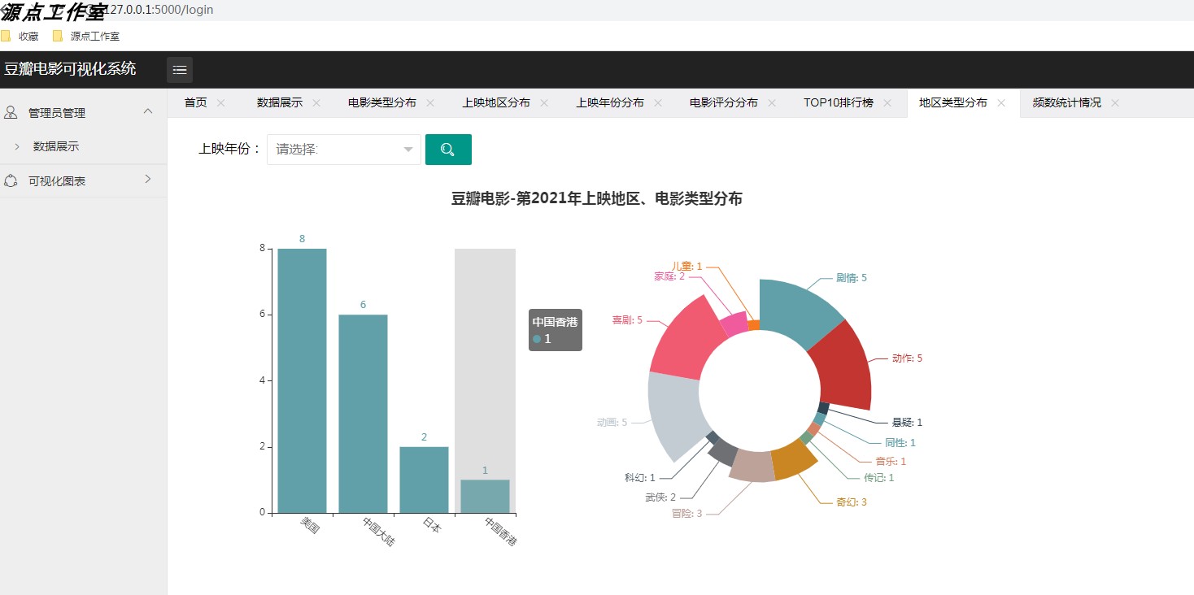Click the 管理员管理 user icon

coord(11,113)
